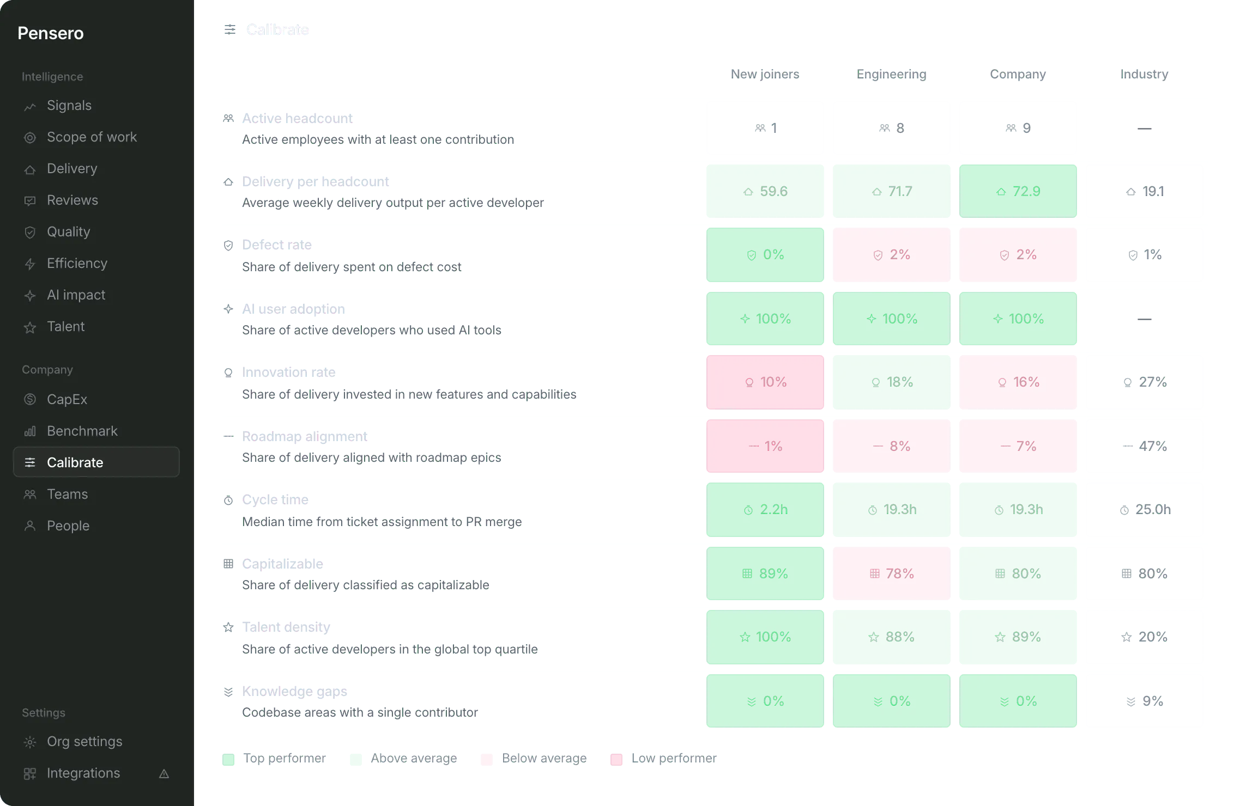
Task: Click the Integrations warning triangle icon
Action: 164,773
